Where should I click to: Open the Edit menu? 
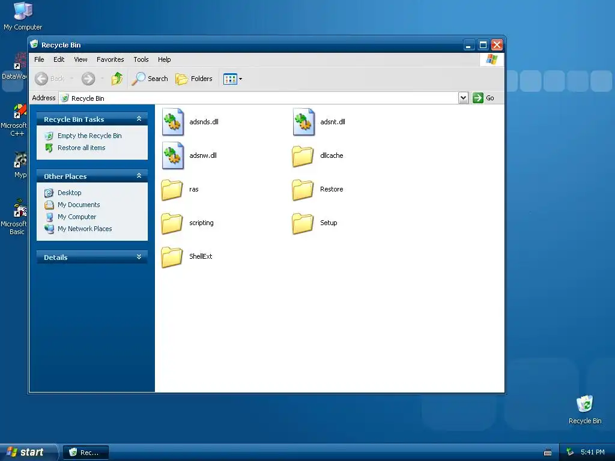pos(59,59)
